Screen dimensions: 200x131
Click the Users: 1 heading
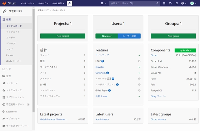(118, 24)
